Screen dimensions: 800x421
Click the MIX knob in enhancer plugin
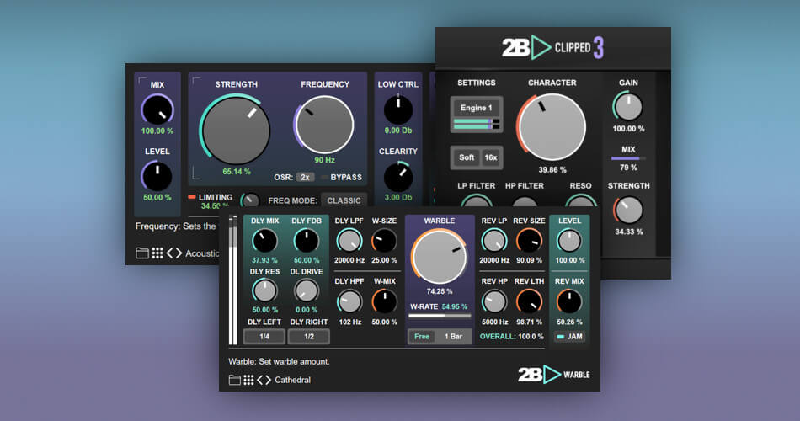pos(157,109)
